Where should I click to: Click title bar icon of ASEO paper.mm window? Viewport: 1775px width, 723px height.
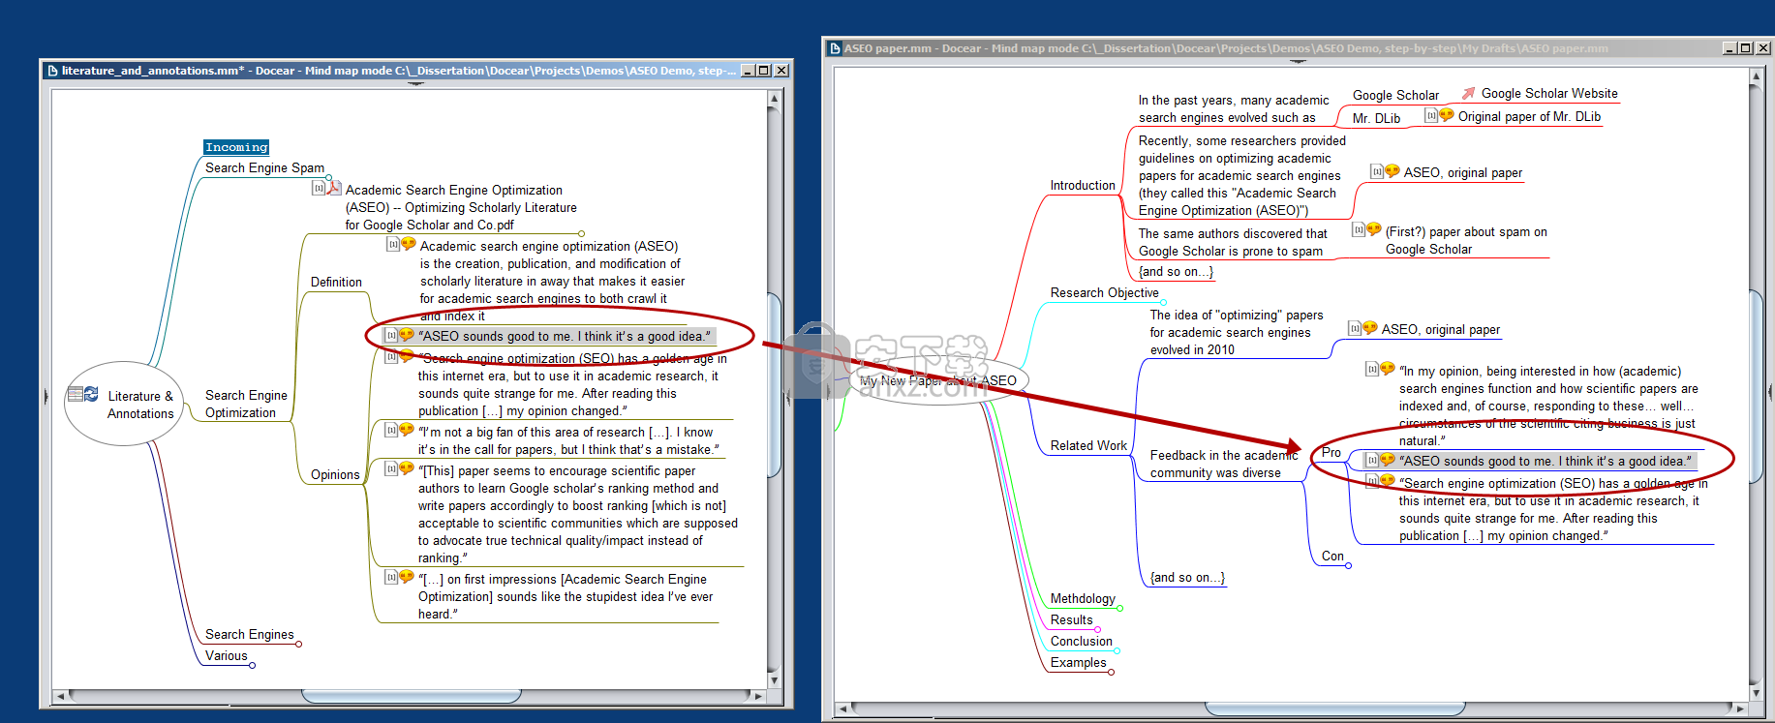tap(834, 48)
